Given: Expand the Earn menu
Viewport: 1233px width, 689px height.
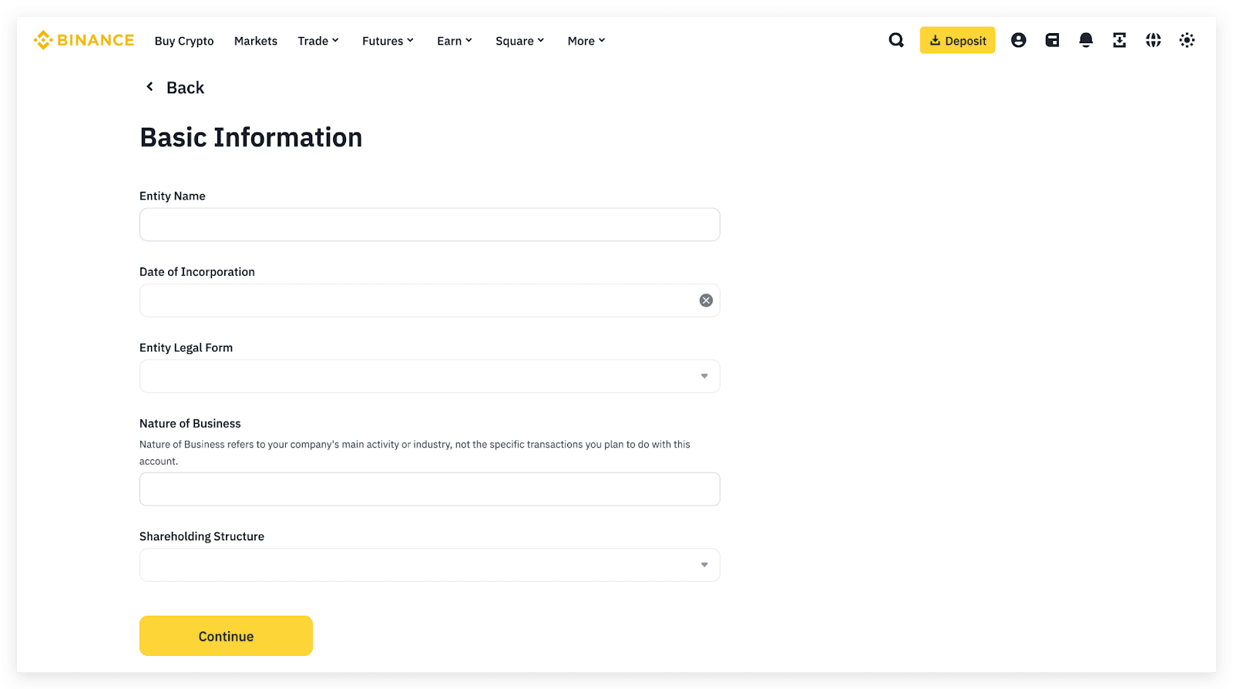Looking at the screenshot, I should point(455,41).
